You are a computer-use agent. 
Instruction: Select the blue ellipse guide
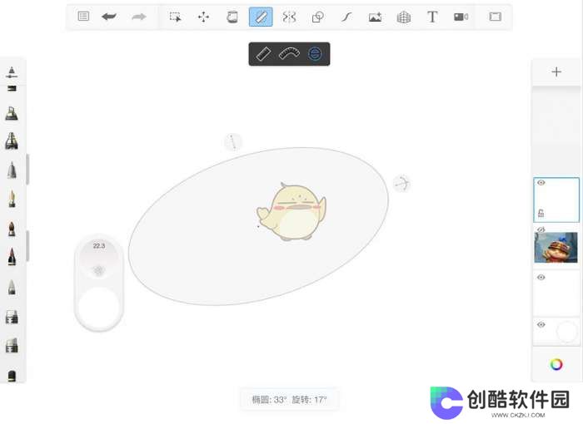(315, 54)
